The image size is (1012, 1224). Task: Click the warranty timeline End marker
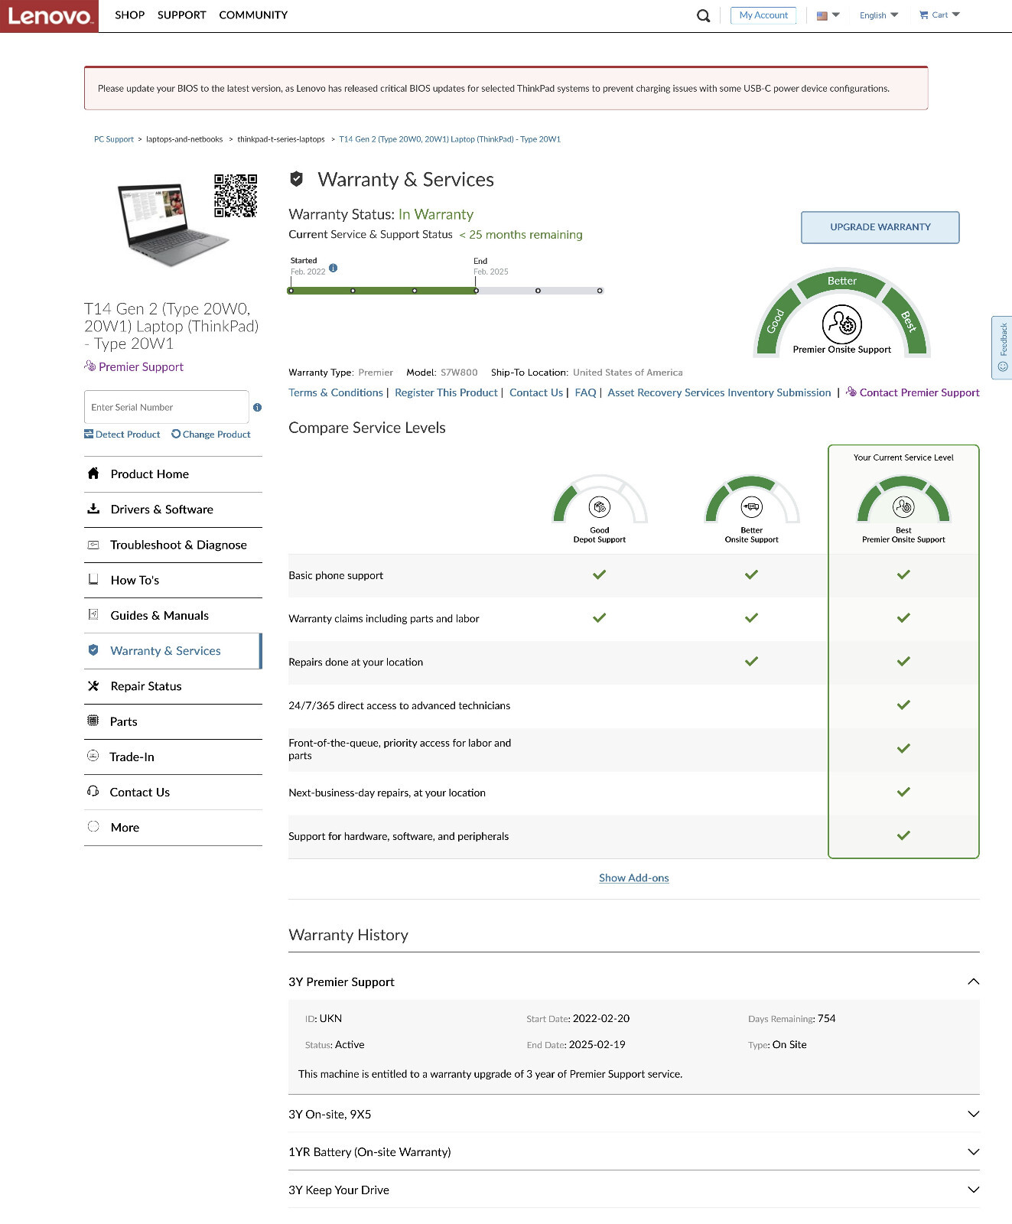coord(476,291)
